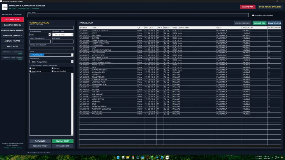285x160 pixels.
Task: Open the Drawing Bracket section
Action: [12, 36]
